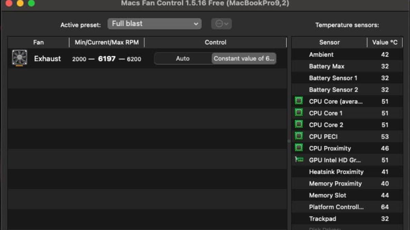The height and width of the screenshot is (230, 410).
Task: Select the CPU Core (avera... sensor label
Action: (336, 102)
